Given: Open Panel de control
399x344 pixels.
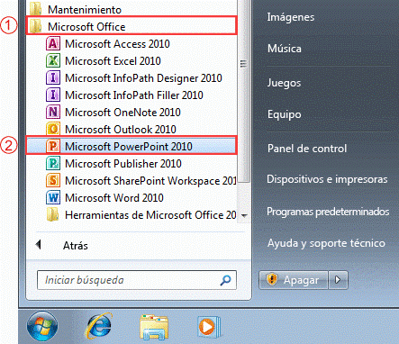Looking at the screenshot, I should [307, 149].
